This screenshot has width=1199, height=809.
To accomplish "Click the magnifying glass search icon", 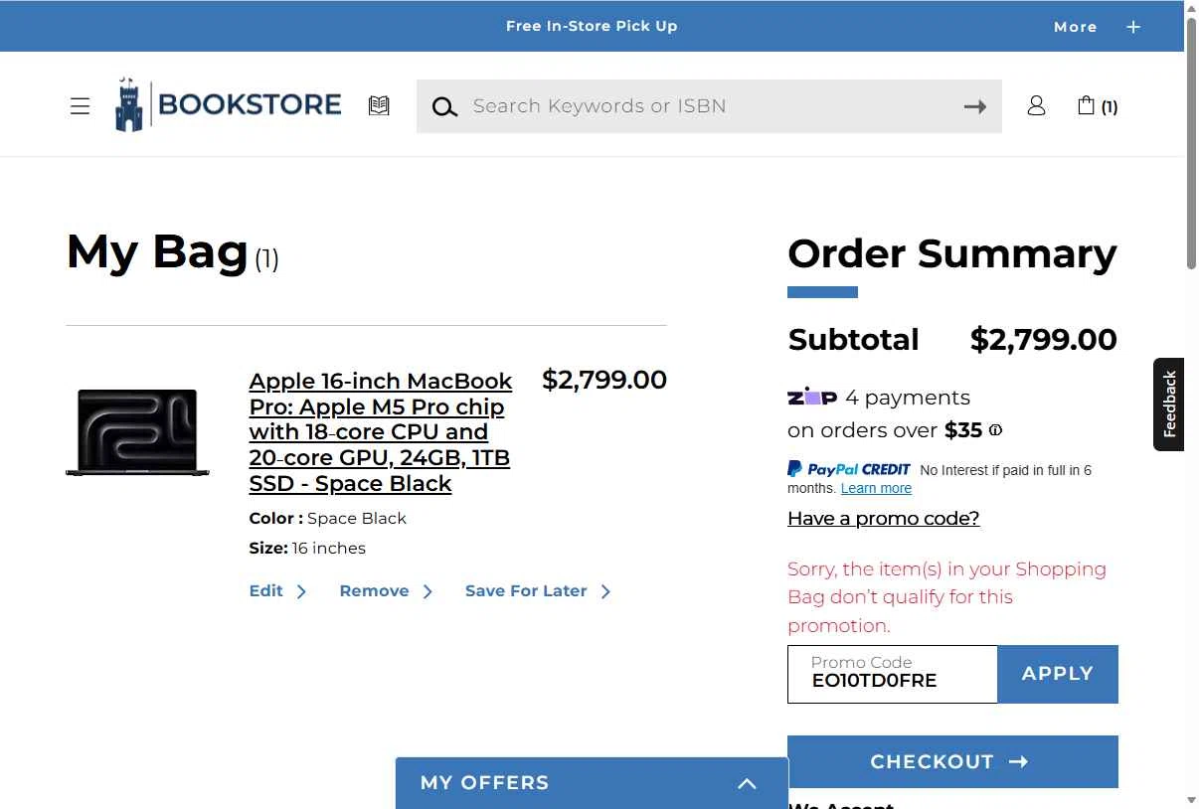I will click(444, 106).
